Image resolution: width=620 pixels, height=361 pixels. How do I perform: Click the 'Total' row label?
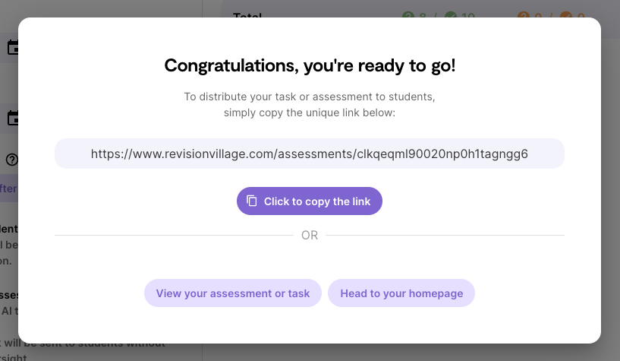(x=247, y=16)
